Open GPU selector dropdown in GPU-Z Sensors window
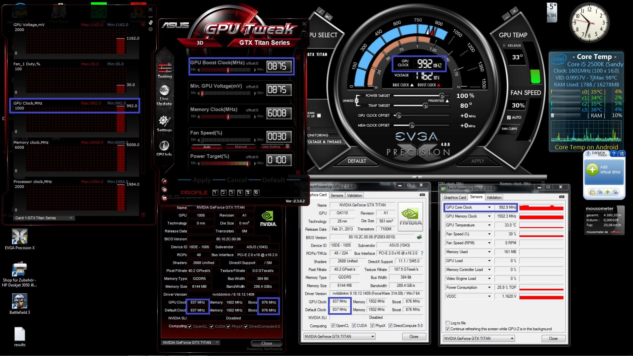 (x=479, y=339)
